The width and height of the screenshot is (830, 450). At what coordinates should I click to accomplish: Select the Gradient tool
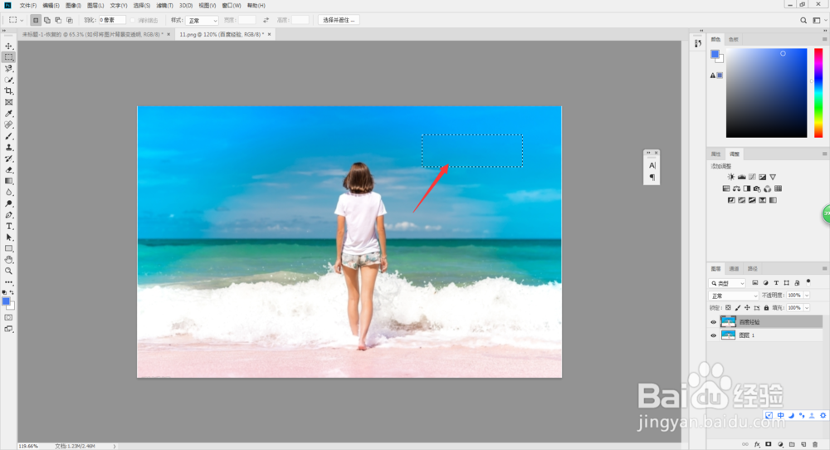(8, 181)
